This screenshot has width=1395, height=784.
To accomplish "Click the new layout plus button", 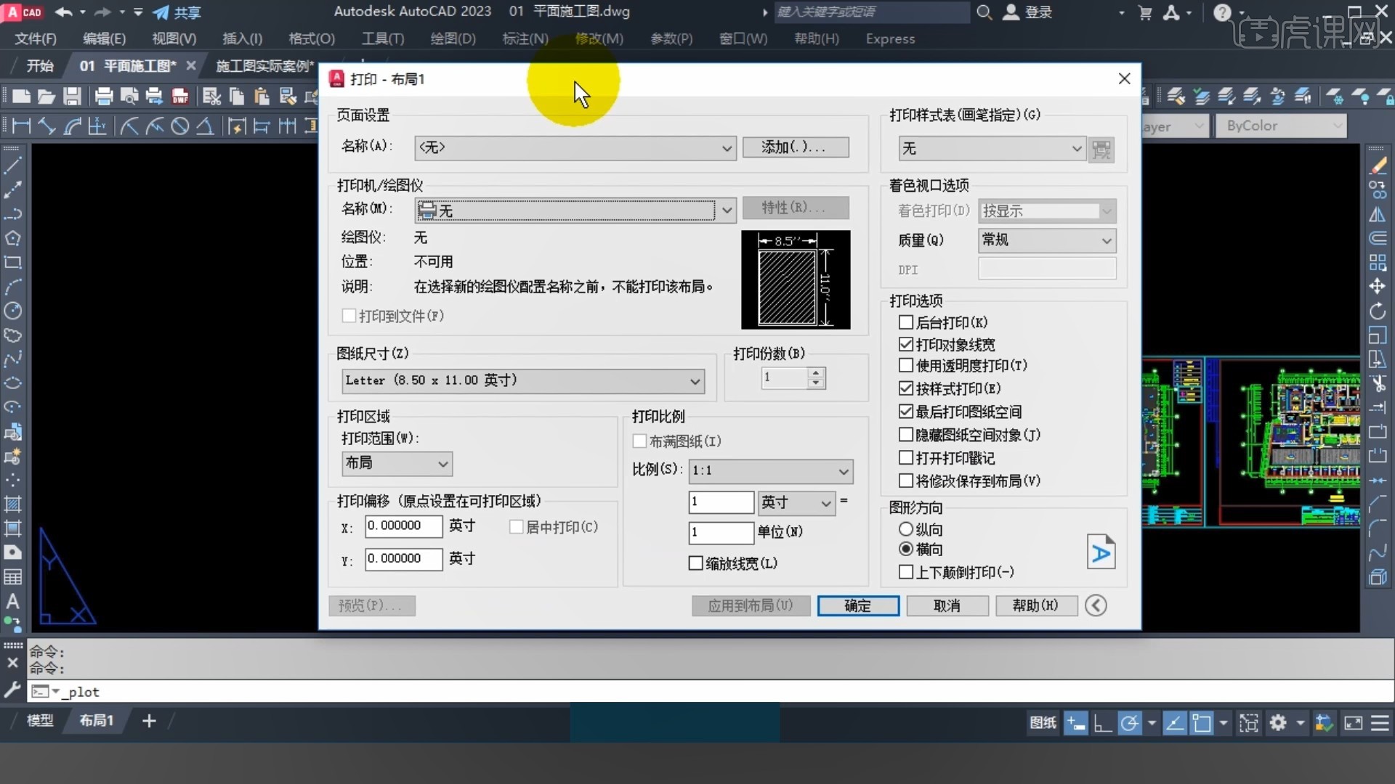I will coord(149,721).
